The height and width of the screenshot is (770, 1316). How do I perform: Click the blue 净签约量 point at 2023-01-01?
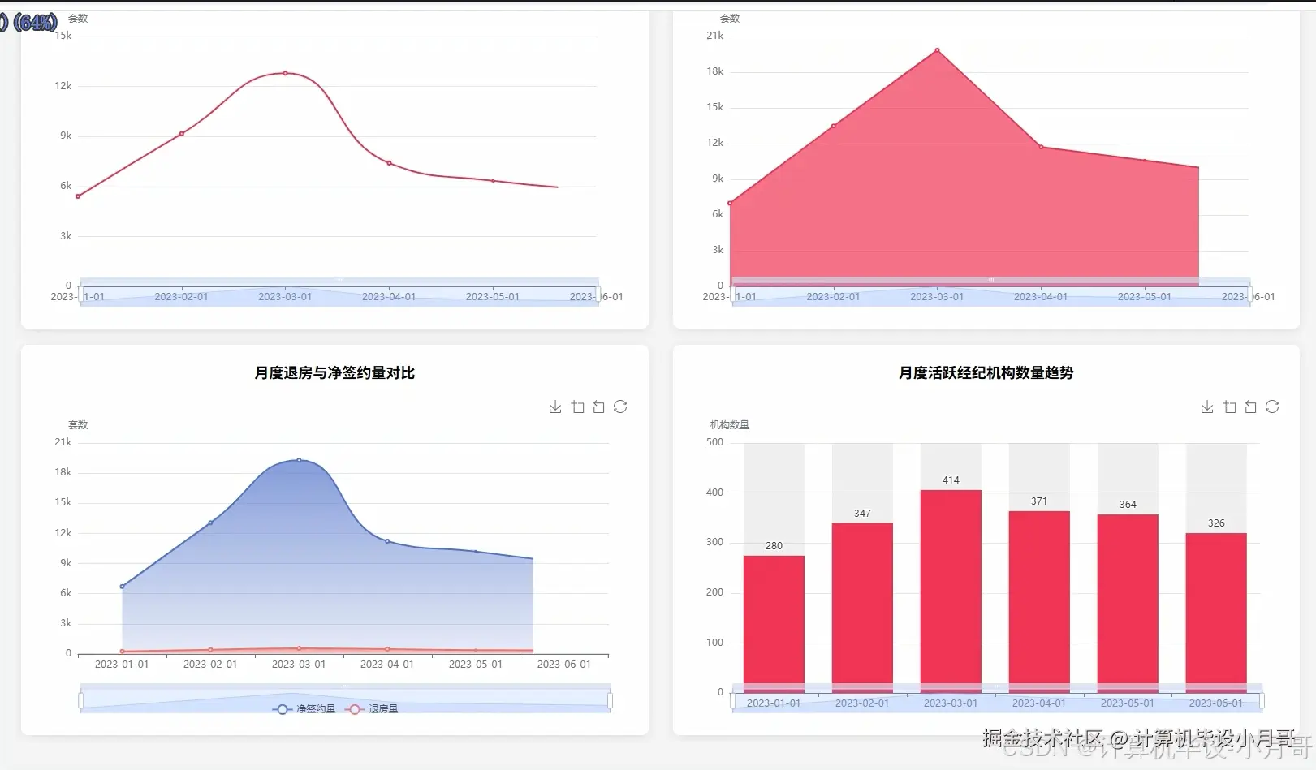coord(122,586)
